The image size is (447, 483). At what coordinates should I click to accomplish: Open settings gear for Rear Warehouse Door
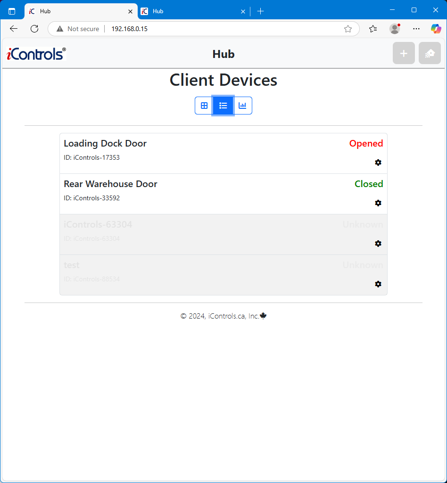point(378,203)
